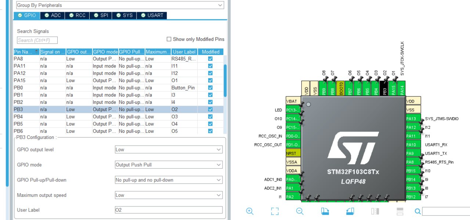Open the GPIO output level dropdown
The height and width of the screenshot is (220, 470).
tap(169, 150)
